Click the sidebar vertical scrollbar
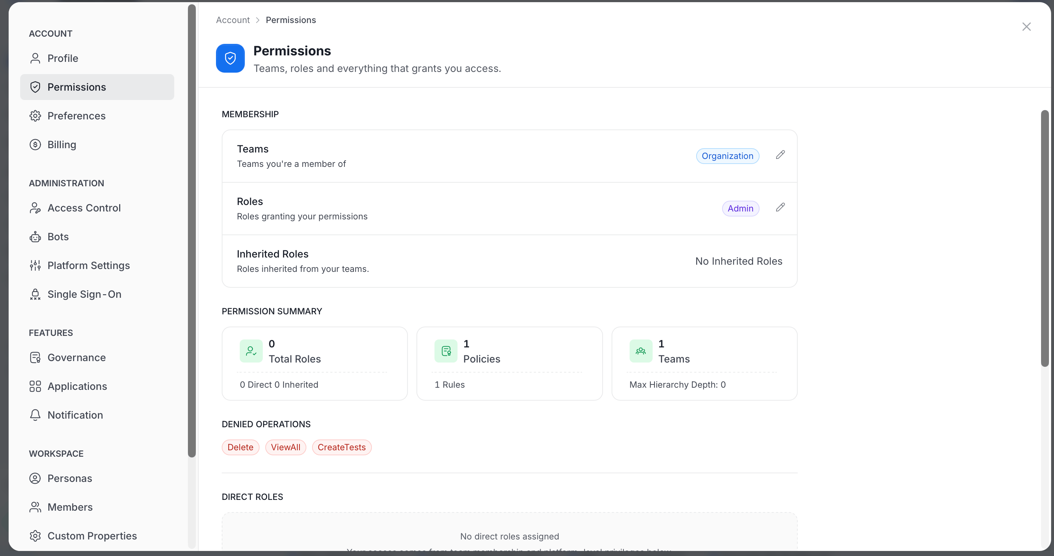Image resolution: width=1054 pixels, height=556 pixels. [x=192, y=231]
